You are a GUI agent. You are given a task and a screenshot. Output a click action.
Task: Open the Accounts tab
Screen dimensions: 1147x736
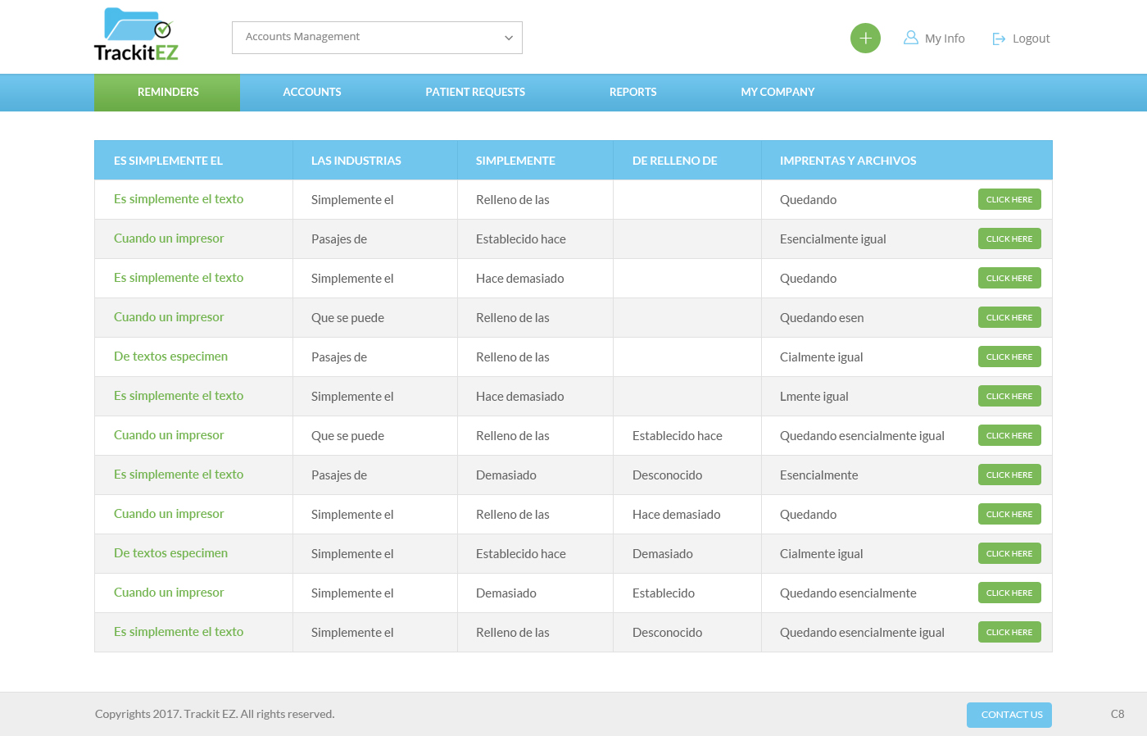(x=311, y=93)
